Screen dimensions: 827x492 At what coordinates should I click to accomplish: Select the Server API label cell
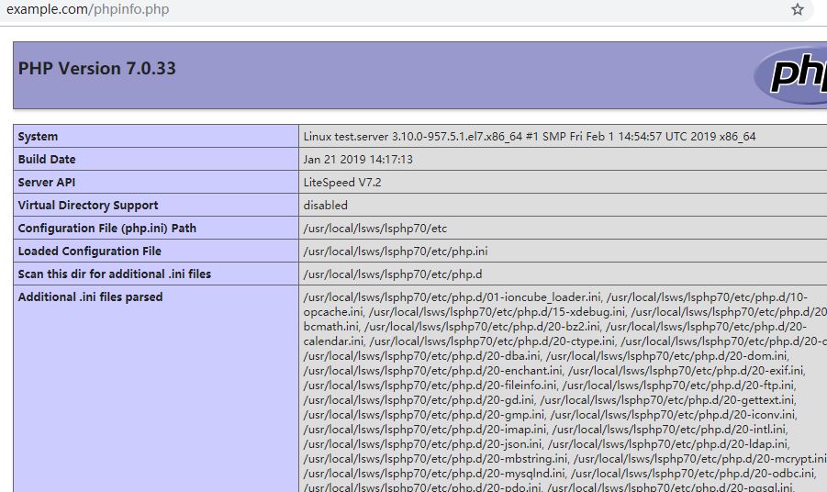pos(47,183)
